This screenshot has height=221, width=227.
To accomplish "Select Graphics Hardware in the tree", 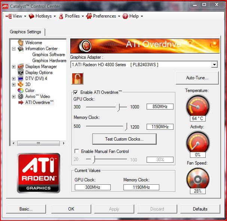I will point(49,61).
